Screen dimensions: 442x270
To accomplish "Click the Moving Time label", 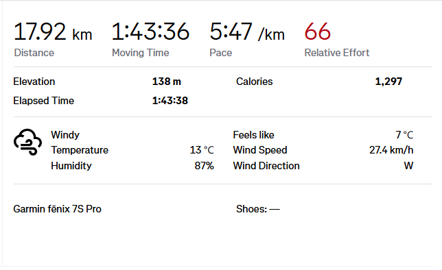I will 141,53.
